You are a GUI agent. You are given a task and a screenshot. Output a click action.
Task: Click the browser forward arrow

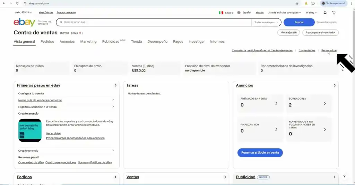pyautogui.click(x=10, y=3)
